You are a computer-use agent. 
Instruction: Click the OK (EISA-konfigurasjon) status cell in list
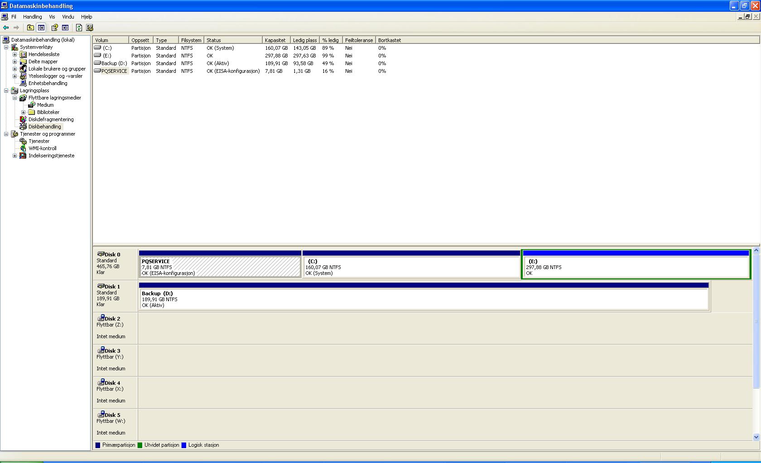233,71
